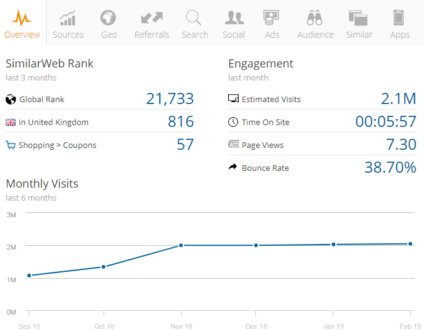424x330 pixels.
Task: Click the Similar windows icon
Action: point(358,18)
